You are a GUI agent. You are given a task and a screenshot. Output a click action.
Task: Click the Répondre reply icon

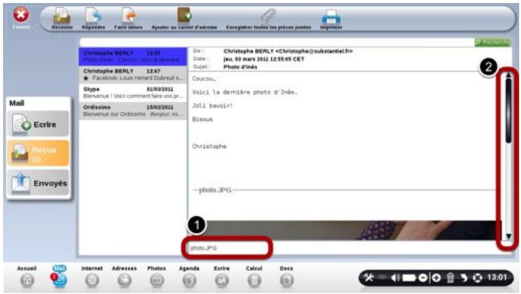click(x=93, y=16)
